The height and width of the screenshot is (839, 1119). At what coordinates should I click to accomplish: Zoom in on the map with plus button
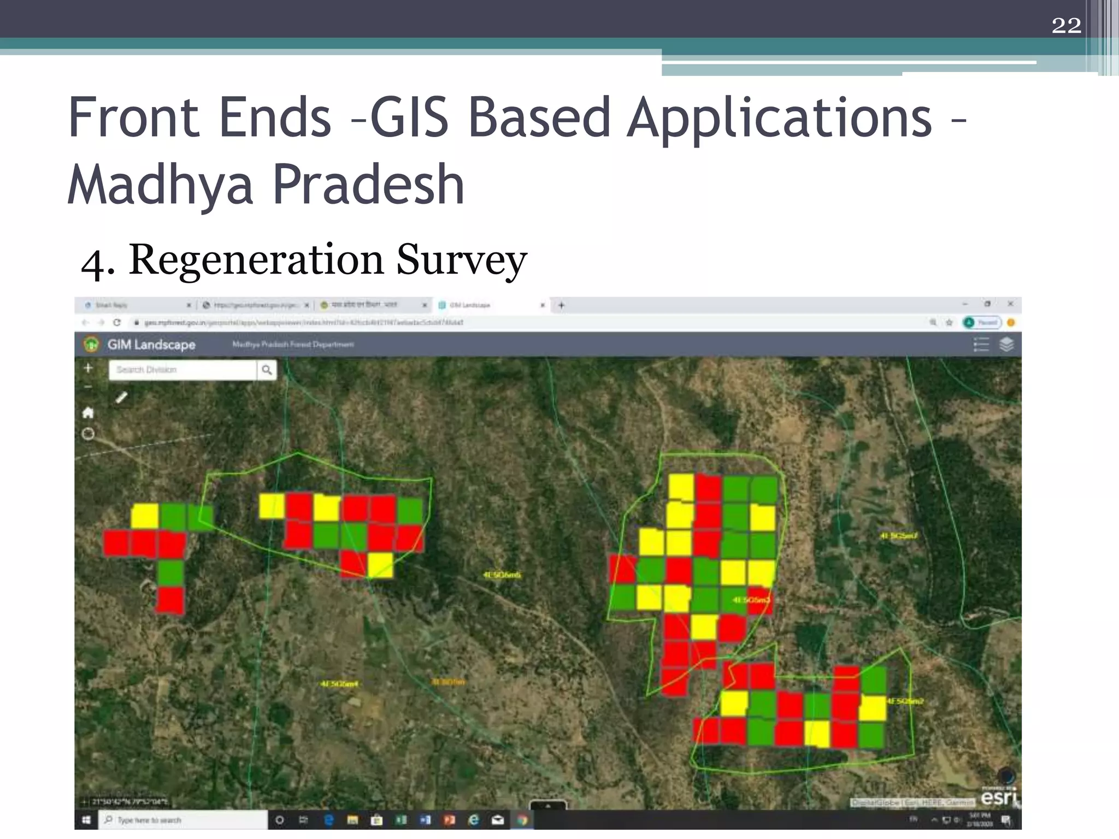pyautogui.click(x=88, y=368)
